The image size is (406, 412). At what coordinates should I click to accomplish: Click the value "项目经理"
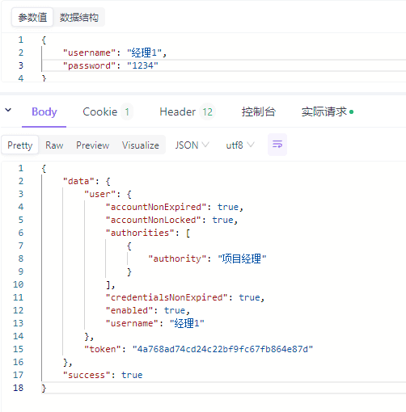[242, 259]
